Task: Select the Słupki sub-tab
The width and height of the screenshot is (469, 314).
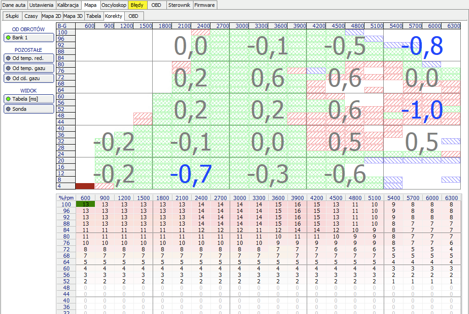Action: [12, 16]
